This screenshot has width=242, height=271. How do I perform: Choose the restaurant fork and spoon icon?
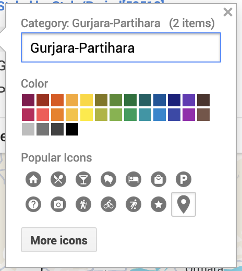(58, 179)
